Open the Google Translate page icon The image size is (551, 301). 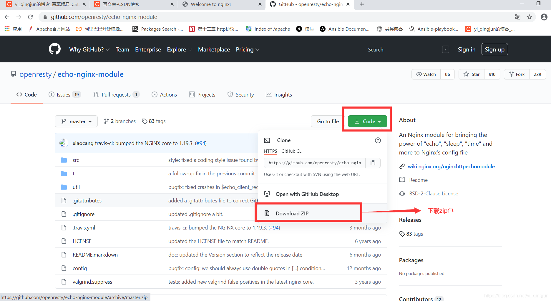pyautogui.click(x=517, y=17)
